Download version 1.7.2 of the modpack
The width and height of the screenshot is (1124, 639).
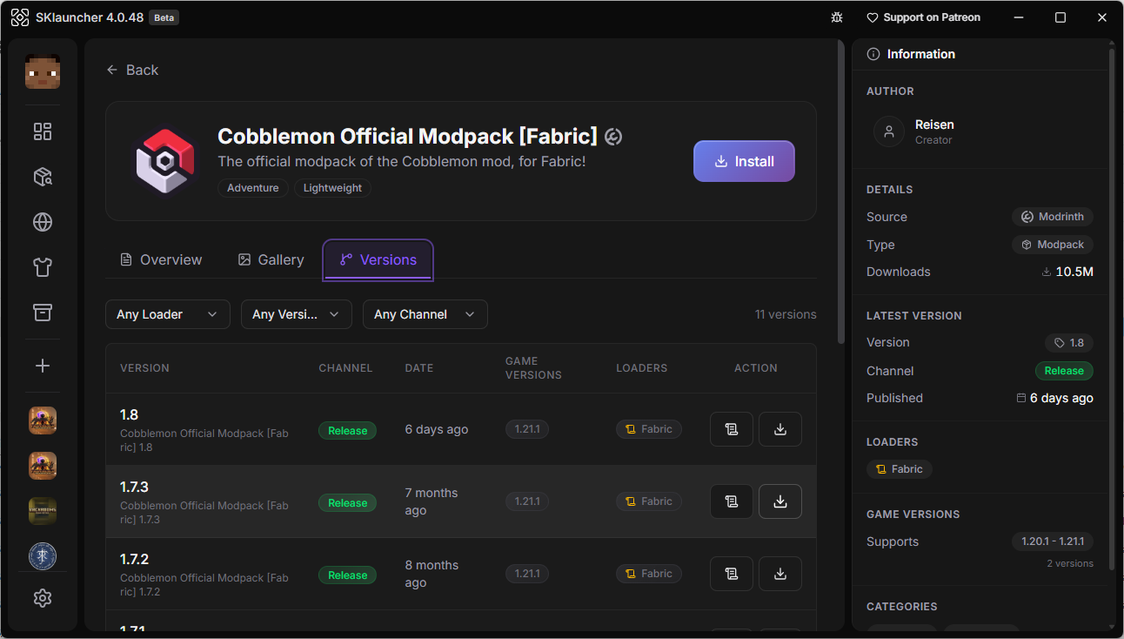click(x=780, y=574)
